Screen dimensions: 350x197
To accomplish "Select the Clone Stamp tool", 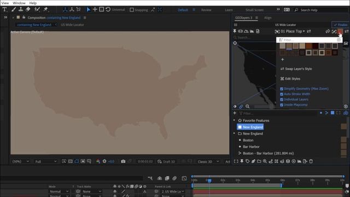I will click(x=21, y=9).
